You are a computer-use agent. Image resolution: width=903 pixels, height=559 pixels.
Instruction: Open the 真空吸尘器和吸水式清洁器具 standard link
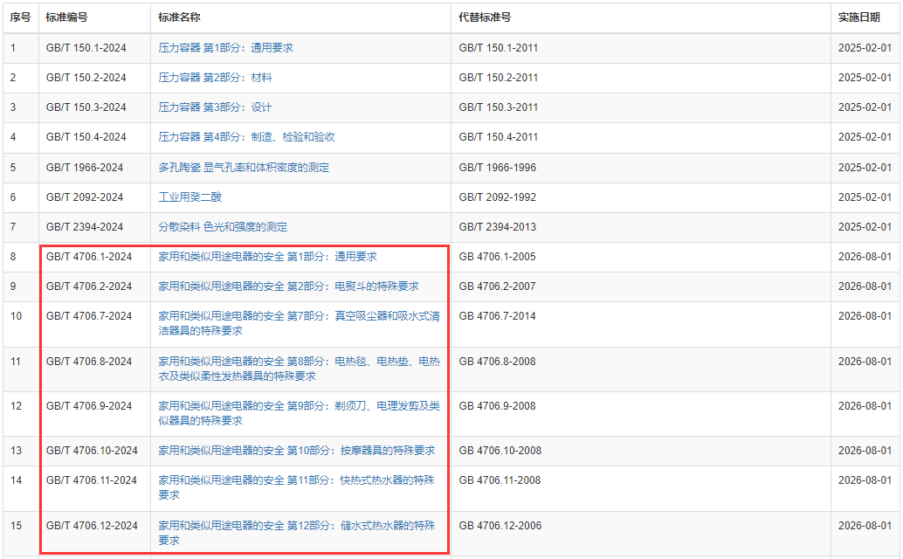298,323
